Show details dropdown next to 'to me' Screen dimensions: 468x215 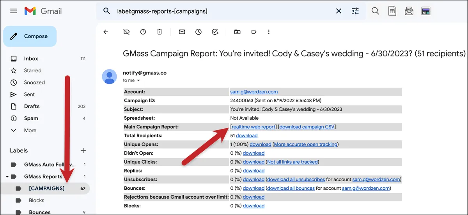pyautogui.click(x=138, y=80)
